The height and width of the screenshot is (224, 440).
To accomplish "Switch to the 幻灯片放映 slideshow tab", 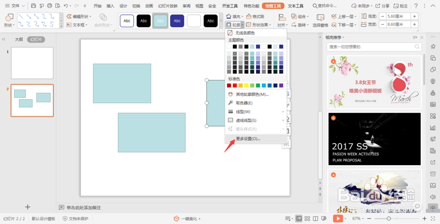I will pyautogui.click(x=168, y=6).
